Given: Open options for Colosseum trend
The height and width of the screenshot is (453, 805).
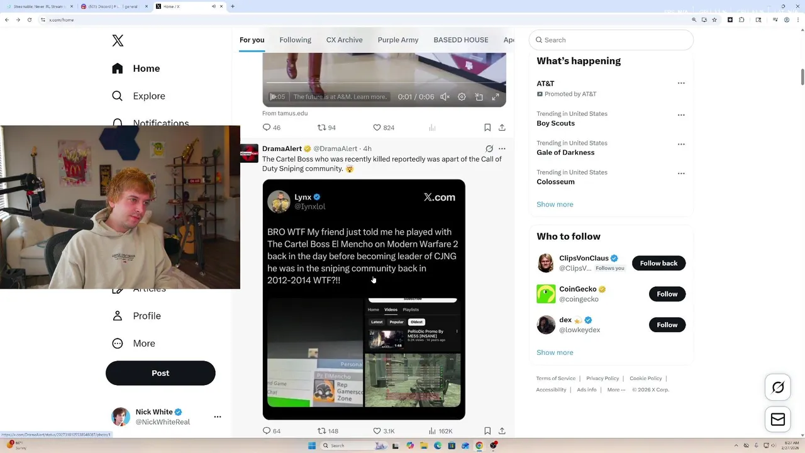Looking at the screenshot, I should pyautogui.click(x=681, y=173).
